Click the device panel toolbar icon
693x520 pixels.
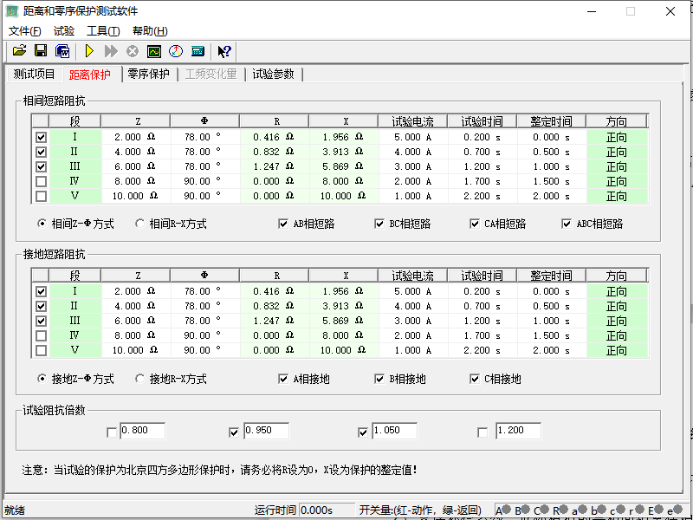pos(198,52)
